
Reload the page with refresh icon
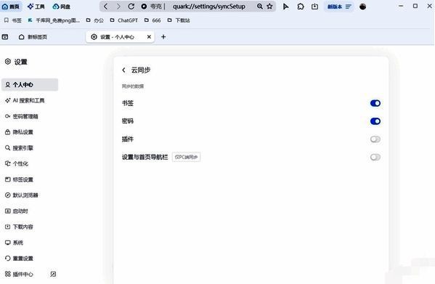click(131, 6)
